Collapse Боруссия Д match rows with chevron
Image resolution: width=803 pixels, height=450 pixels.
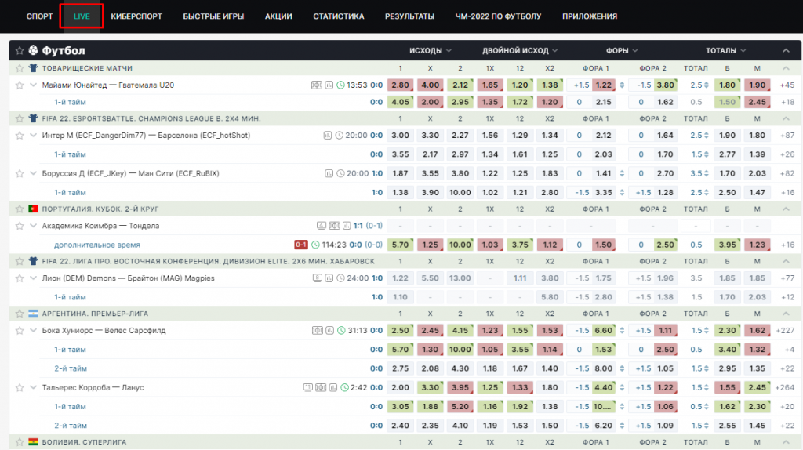click(x=33, y=173)
